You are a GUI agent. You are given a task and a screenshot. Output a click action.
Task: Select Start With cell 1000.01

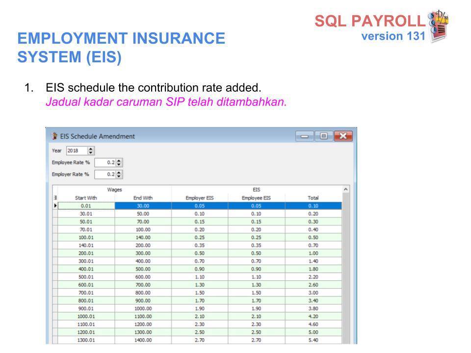pos(86,316)
